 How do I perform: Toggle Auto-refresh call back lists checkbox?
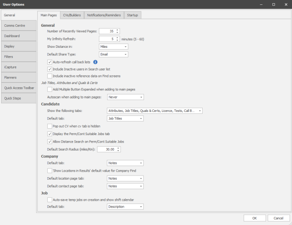coord(49,62)
